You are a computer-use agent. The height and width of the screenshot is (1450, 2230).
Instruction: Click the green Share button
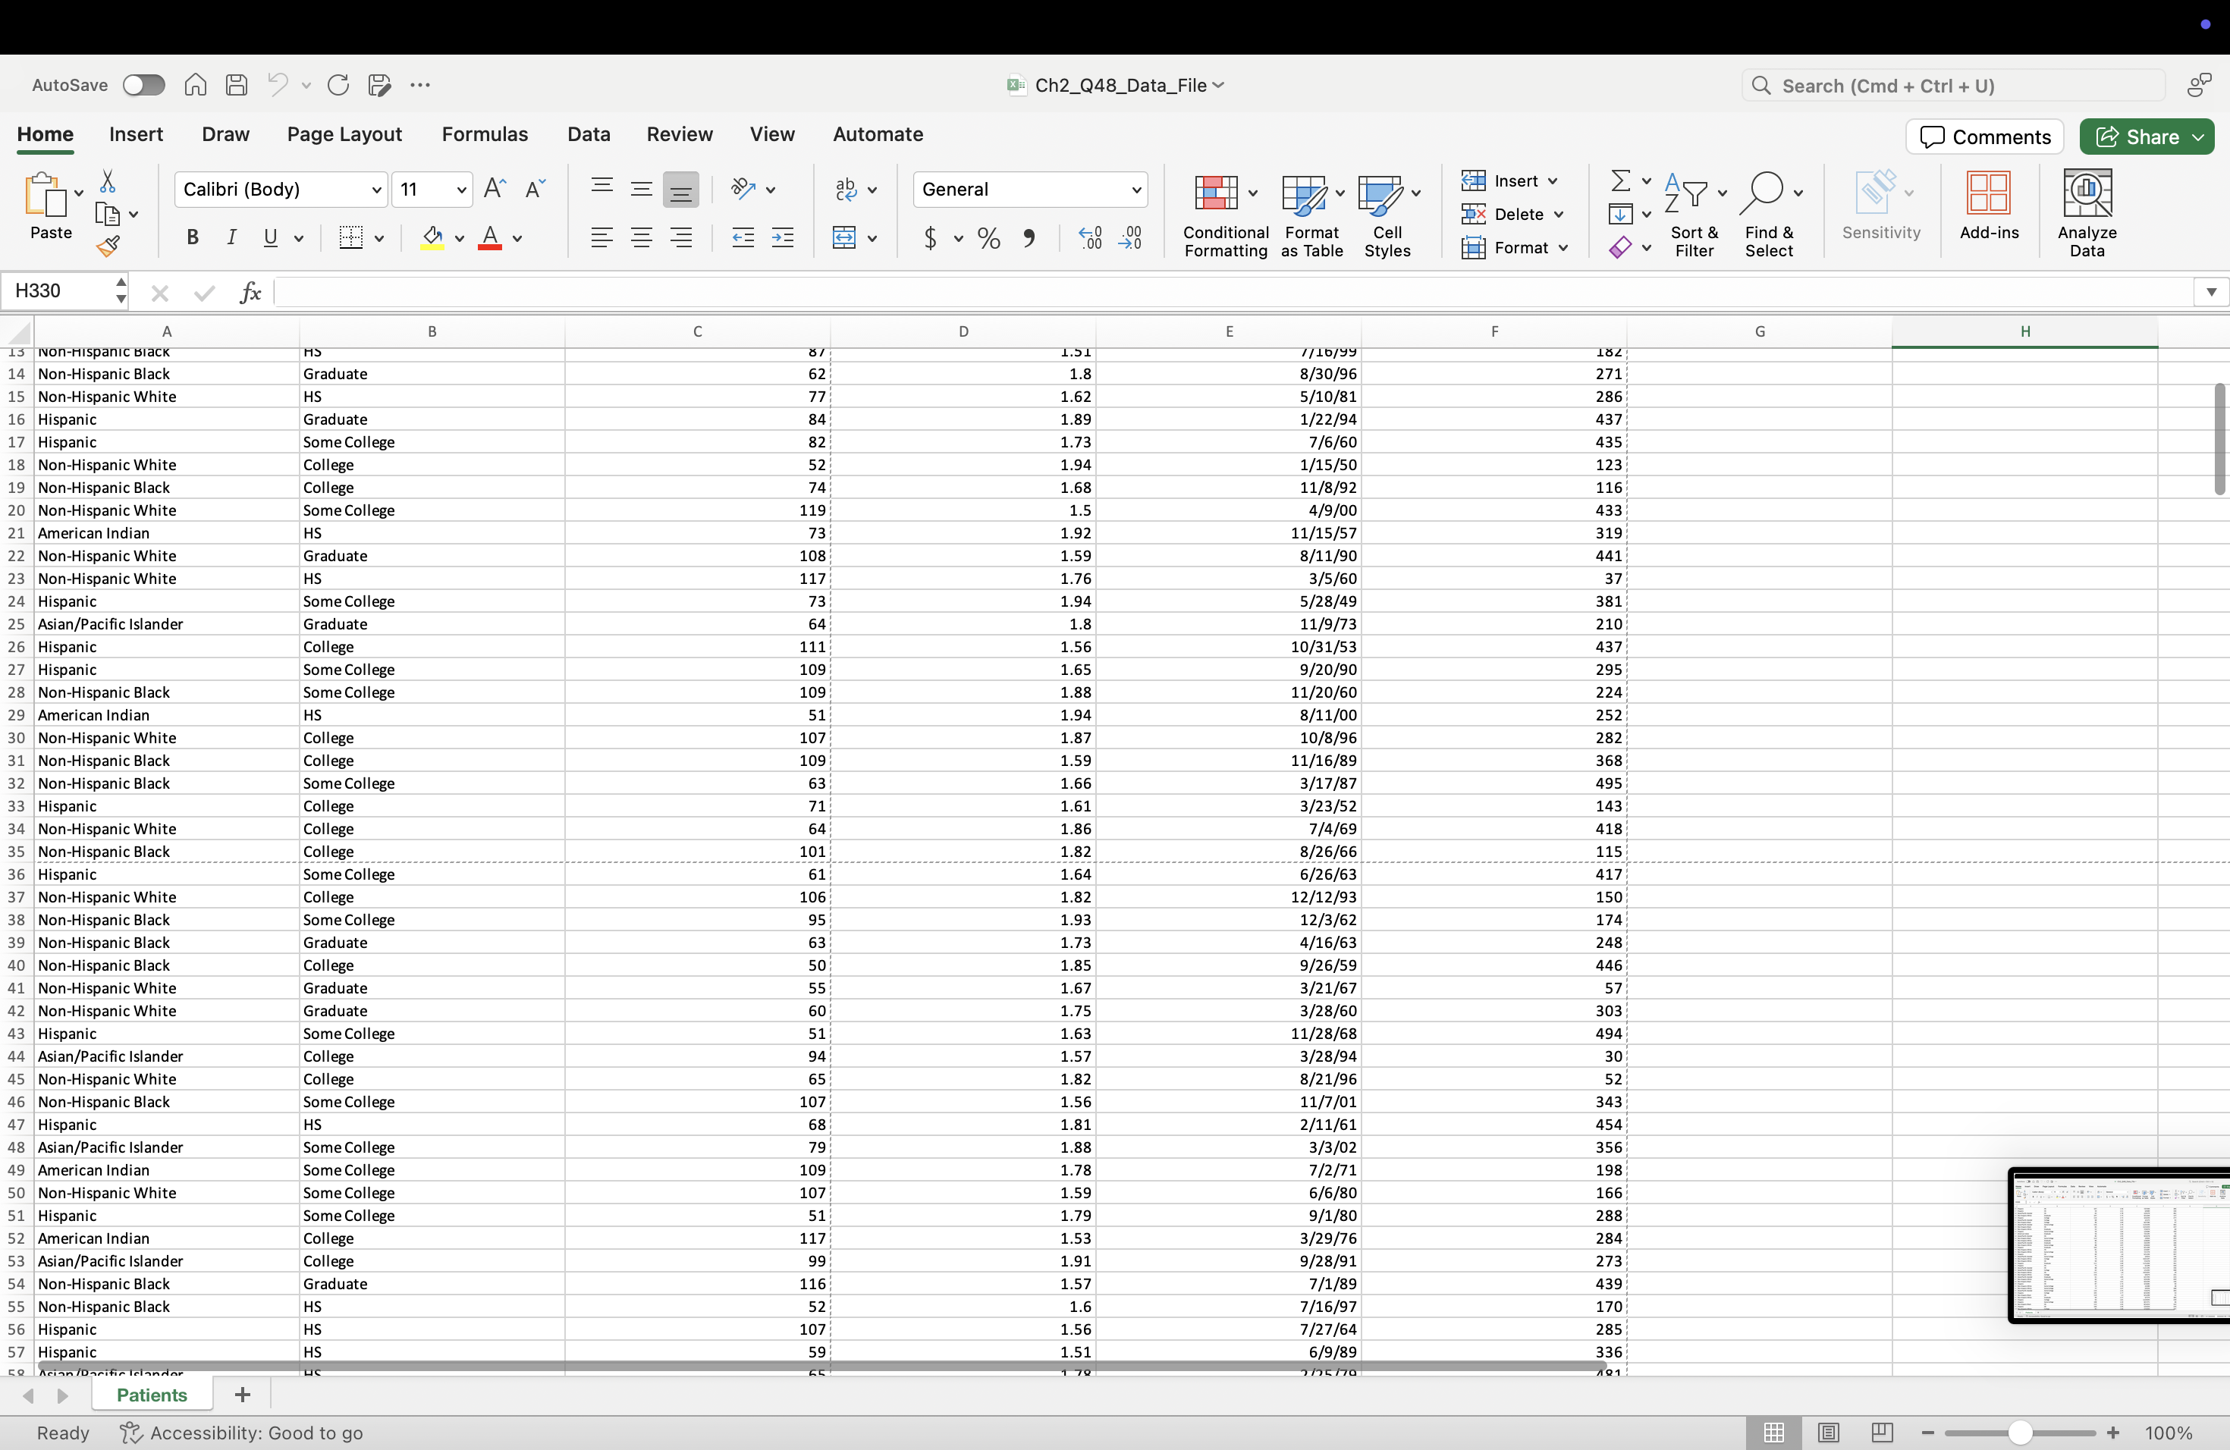pyautogui.click(x=2136, y=137)
